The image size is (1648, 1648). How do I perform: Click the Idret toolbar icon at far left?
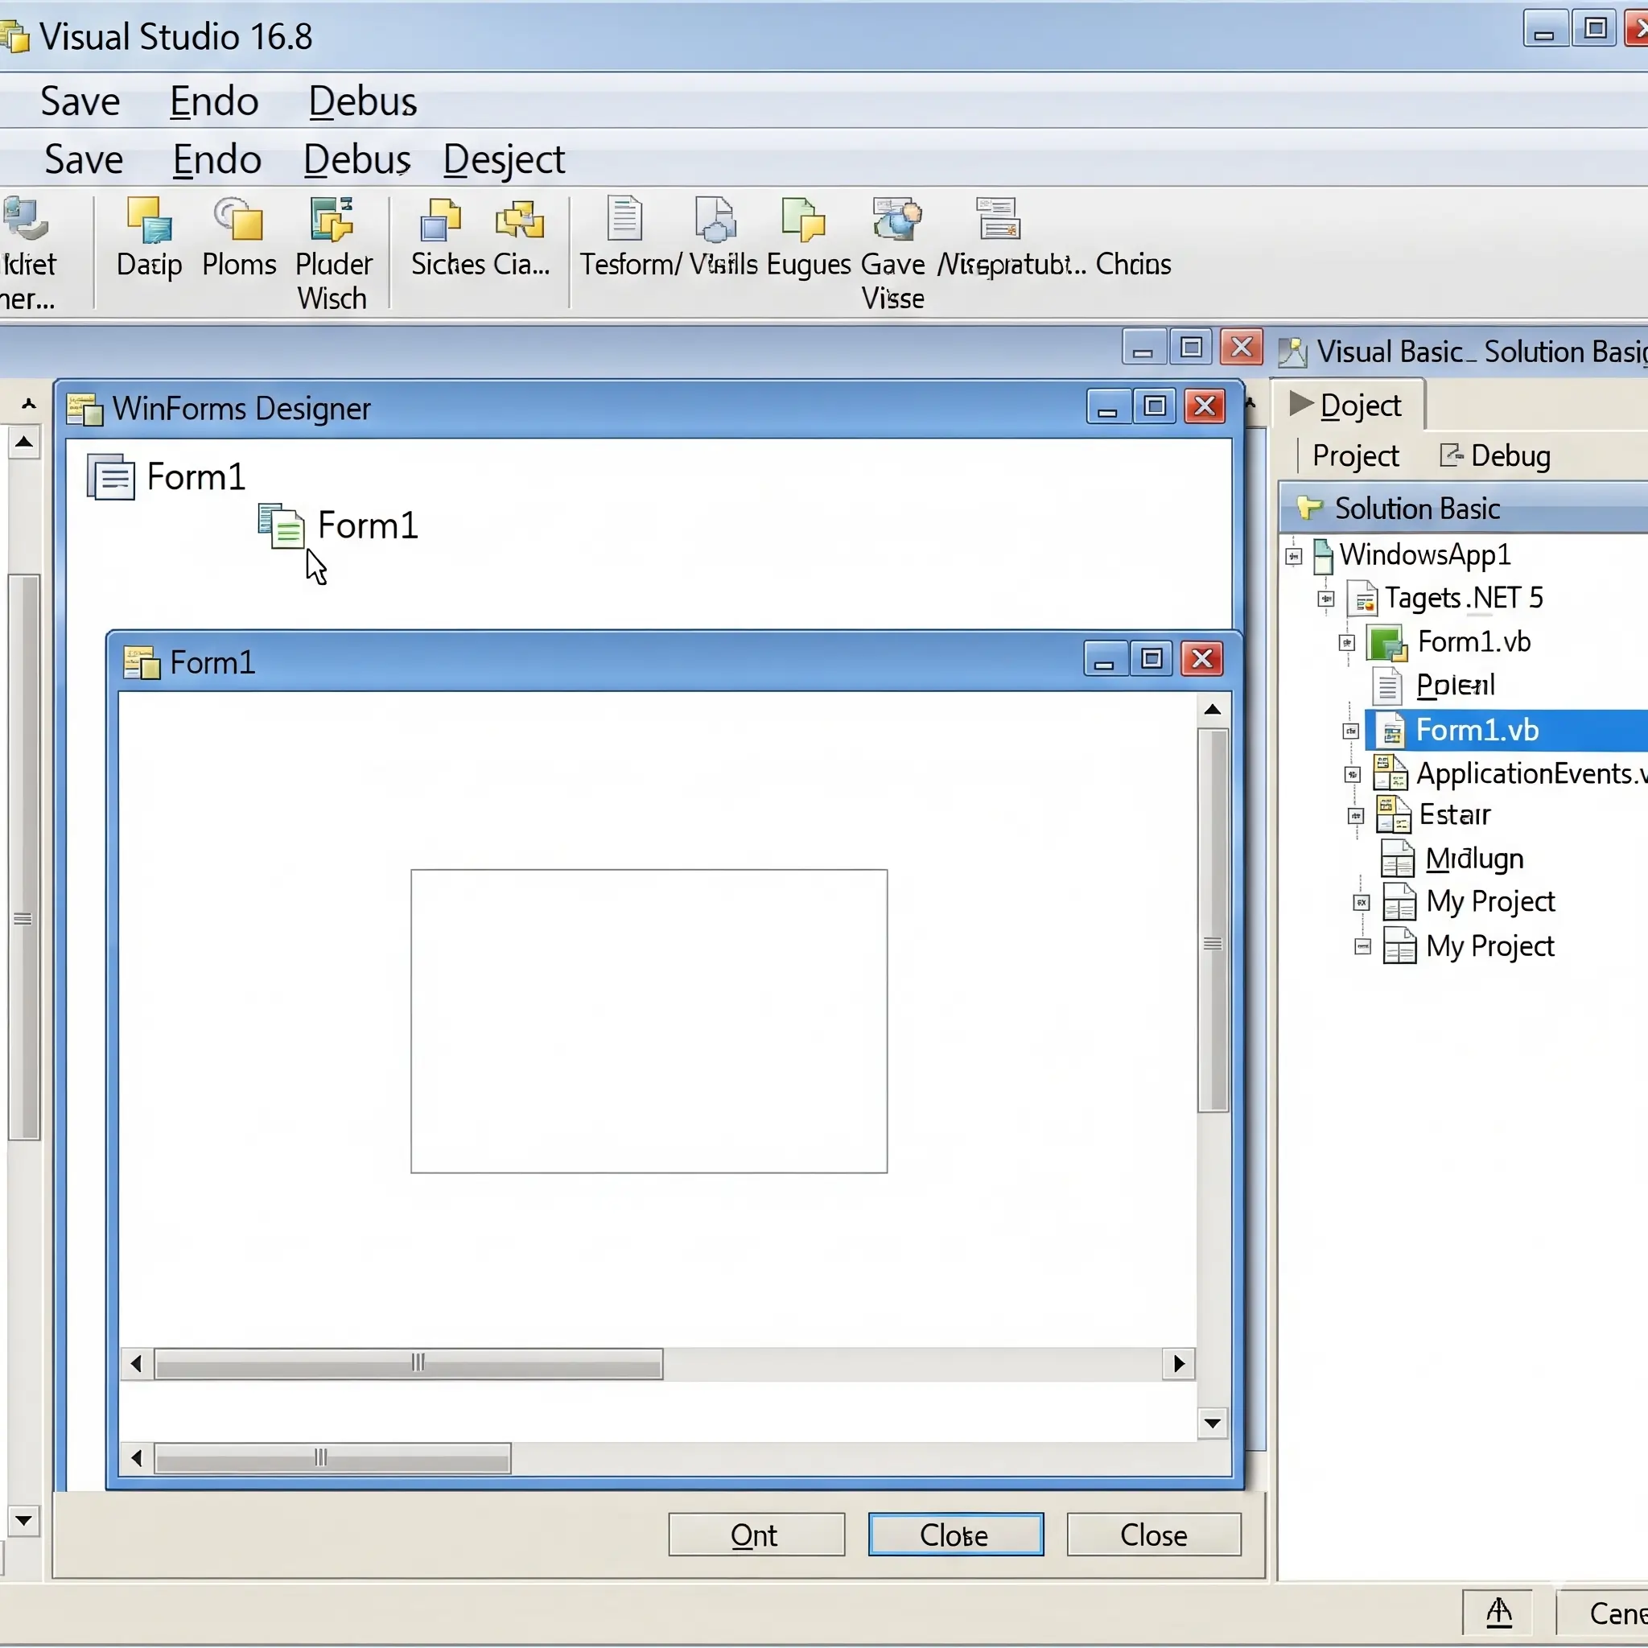tap(25, 219)
